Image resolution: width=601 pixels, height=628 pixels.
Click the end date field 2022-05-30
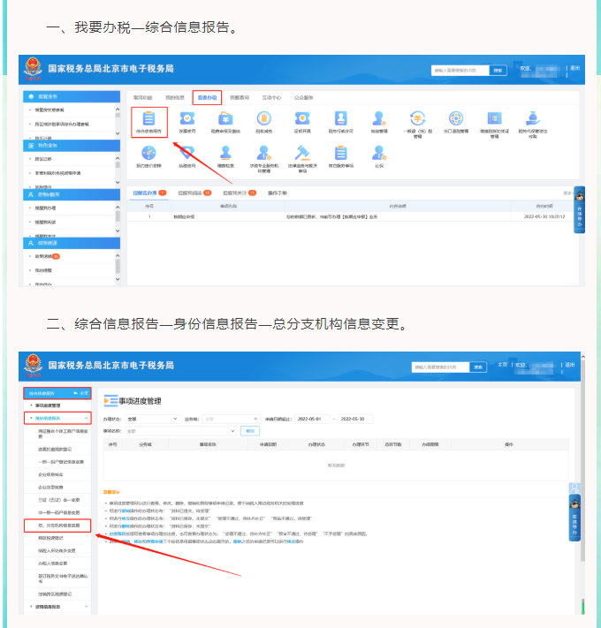355,419
